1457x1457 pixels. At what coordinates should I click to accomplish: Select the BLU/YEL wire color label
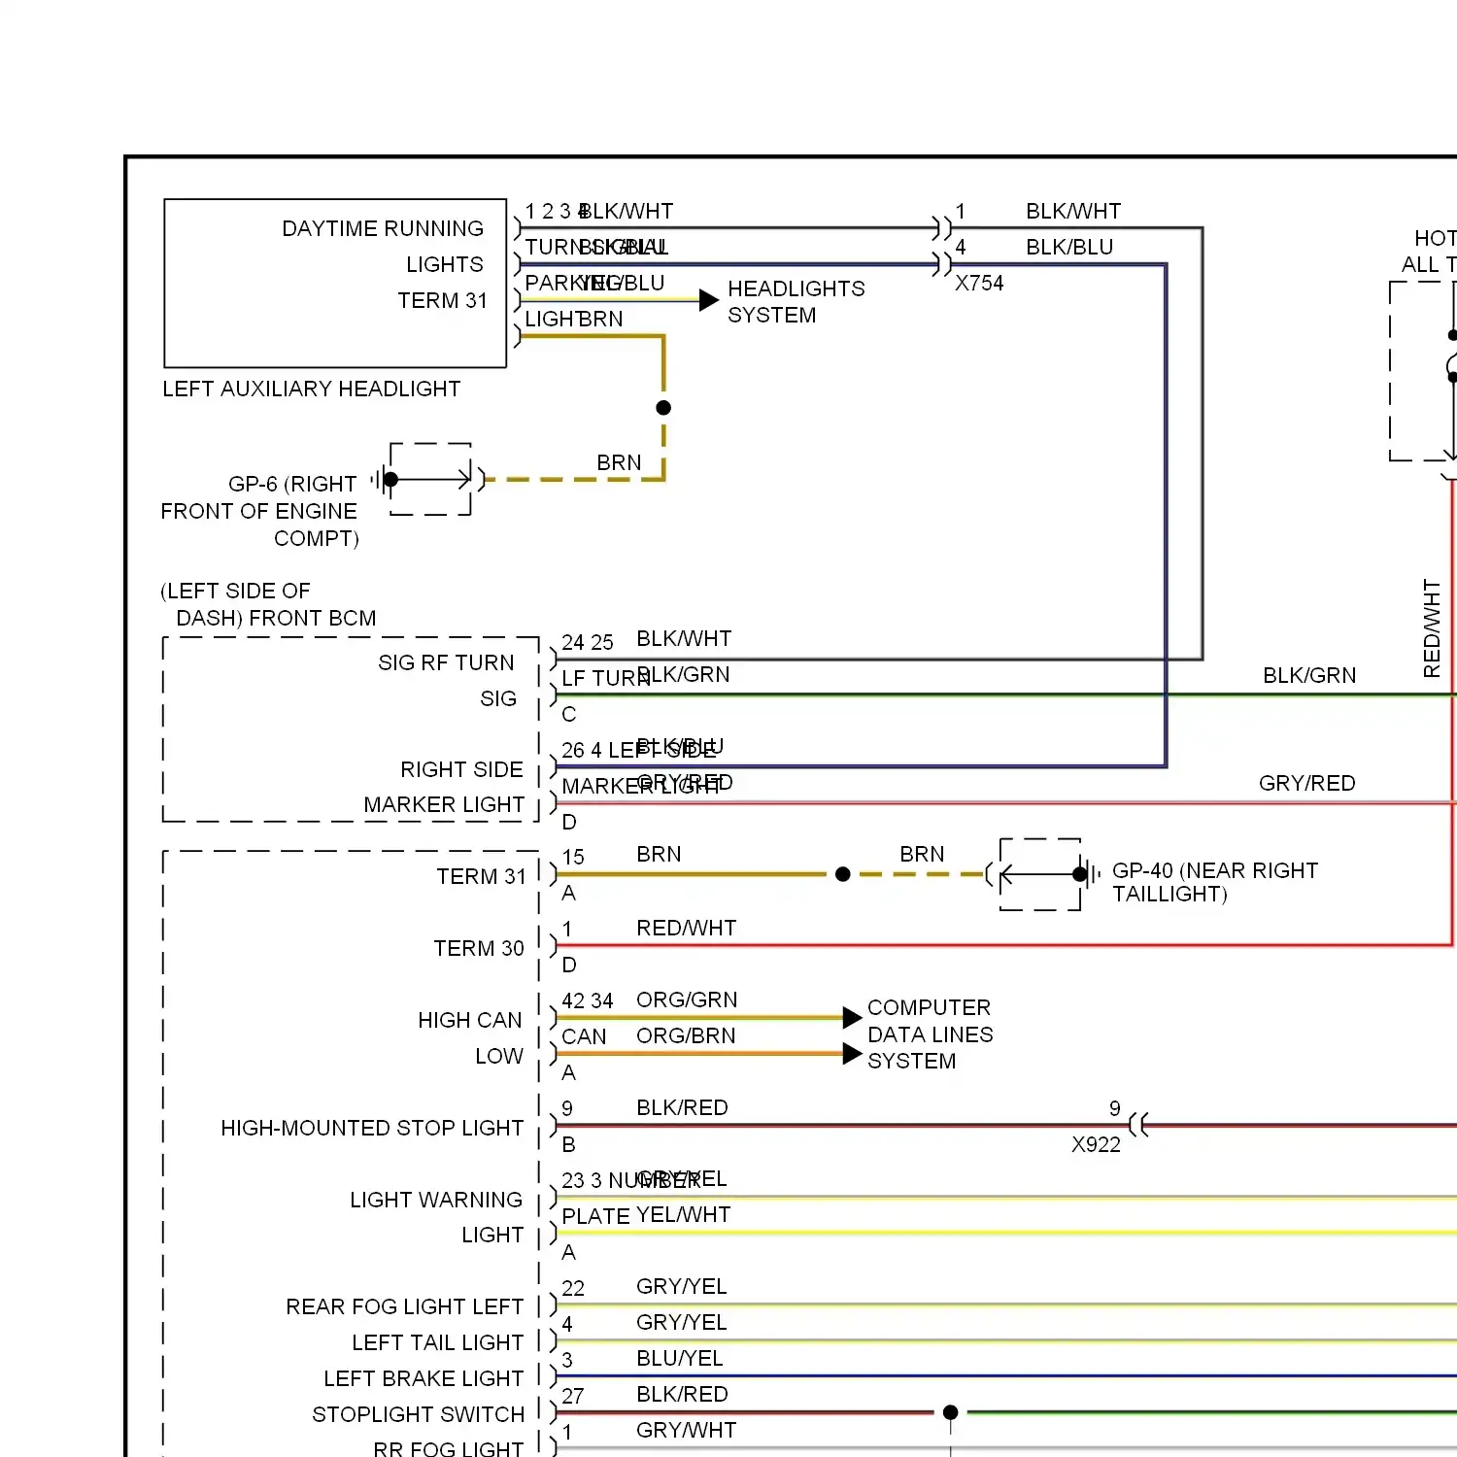[x=680, y=1358]
